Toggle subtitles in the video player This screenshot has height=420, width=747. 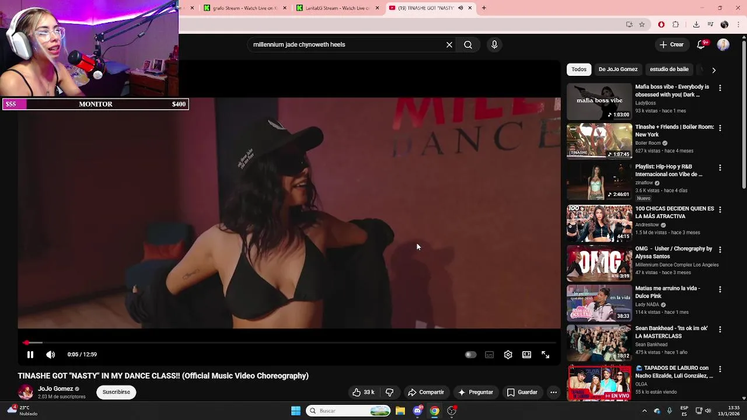tap(489, 355)
